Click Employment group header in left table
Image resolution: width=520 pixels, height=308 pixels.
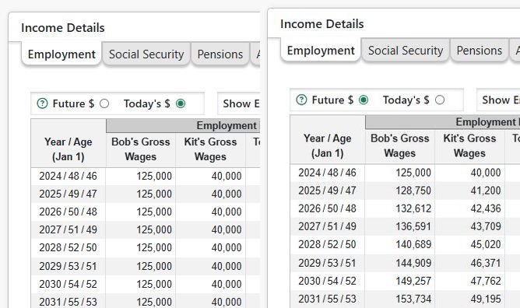pos(183,125)
